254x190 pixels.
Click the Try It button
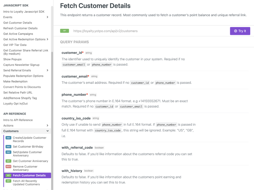tap(240, 31)
